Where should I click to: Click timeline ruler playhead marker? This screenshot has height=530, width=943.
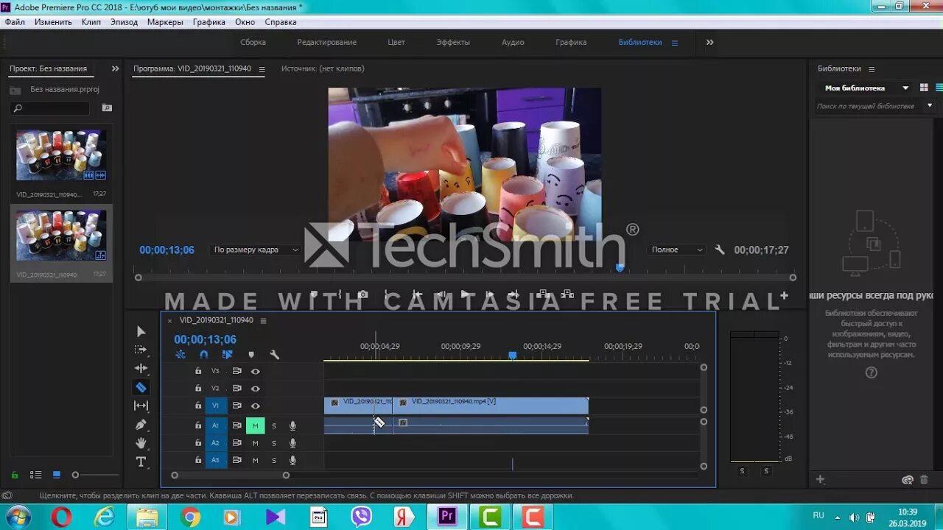512,356
